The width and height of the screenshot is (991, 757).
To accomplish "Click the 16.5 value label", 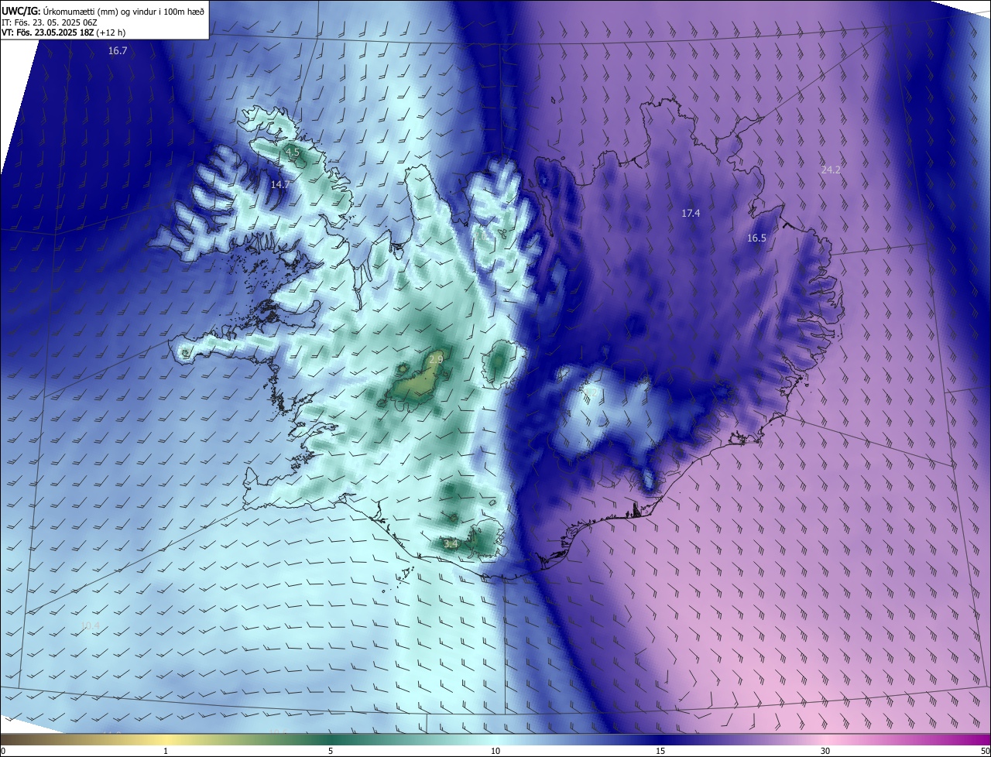I will [756, 238].
